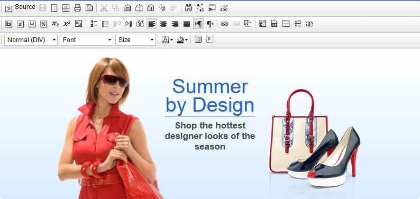Screen dimensions: 420x199
Task: Maximize the editor area
Action: tap(198, 39)
